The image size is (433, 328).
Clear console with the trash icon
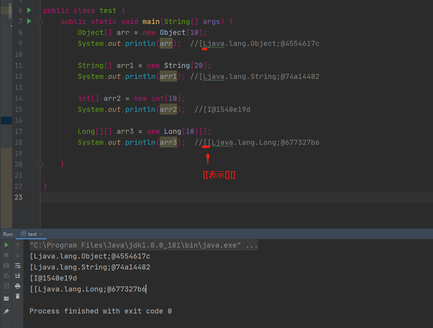coord(18,296)
